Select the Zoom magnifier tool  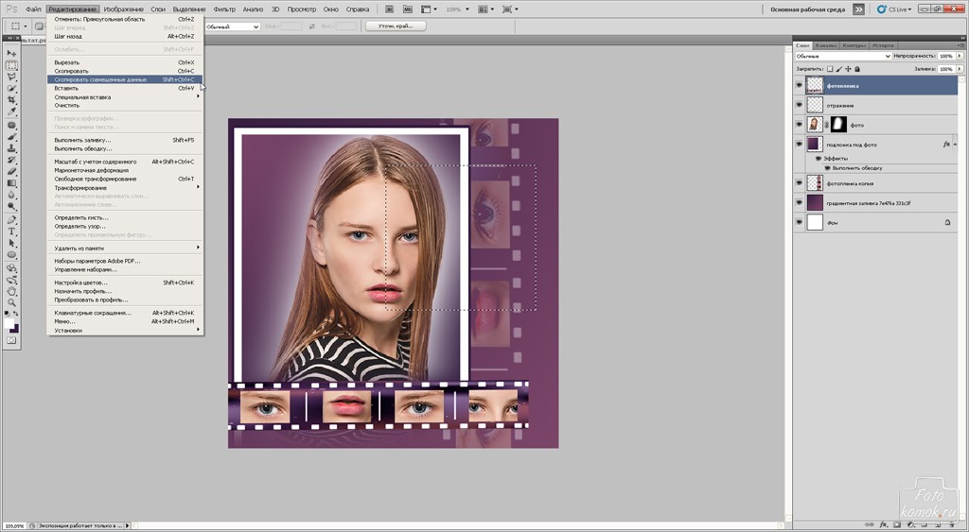click(x=12, y=302)
